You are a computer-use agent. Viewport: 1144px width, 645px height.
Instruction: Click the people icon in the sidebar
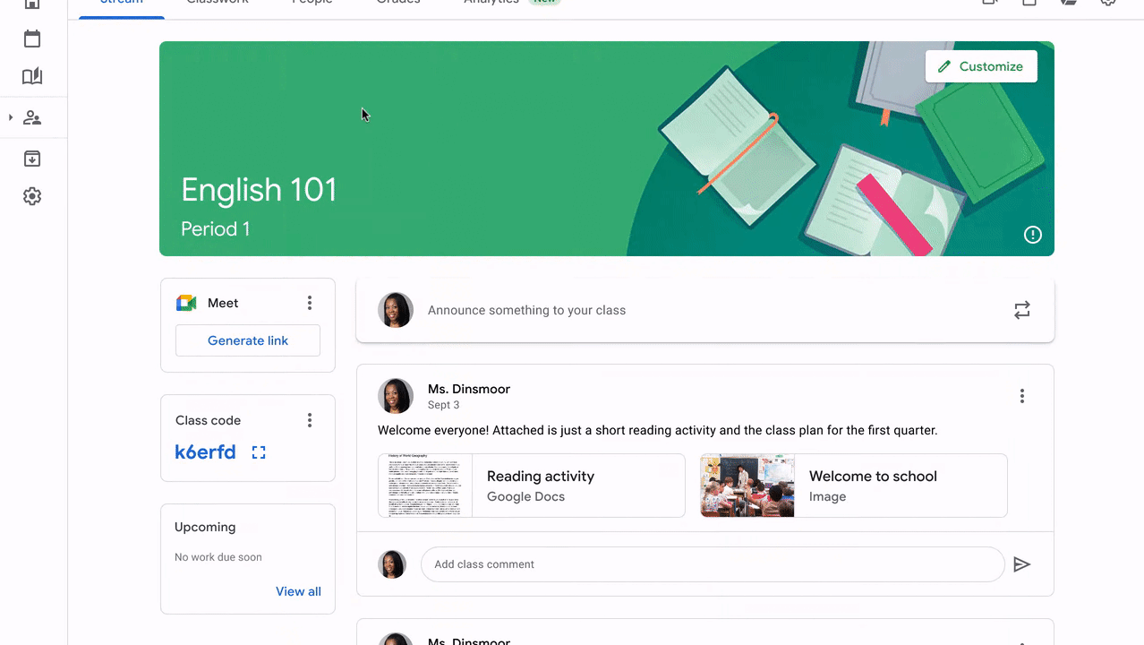(x=32, y=117)
